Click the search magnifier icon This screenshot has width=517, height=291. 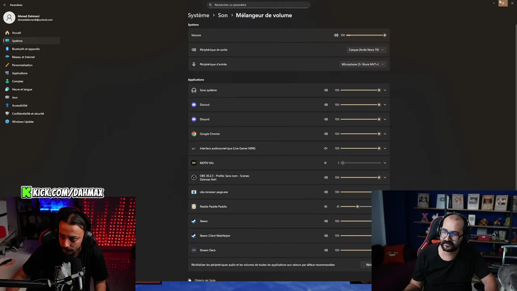(210, 5)
